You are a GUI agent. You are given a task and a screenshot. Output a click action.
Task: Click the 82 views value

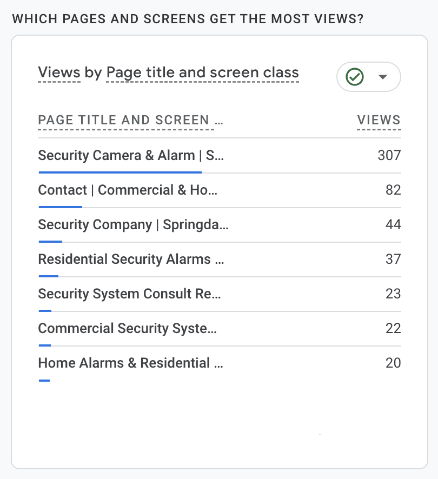[393, 190]
